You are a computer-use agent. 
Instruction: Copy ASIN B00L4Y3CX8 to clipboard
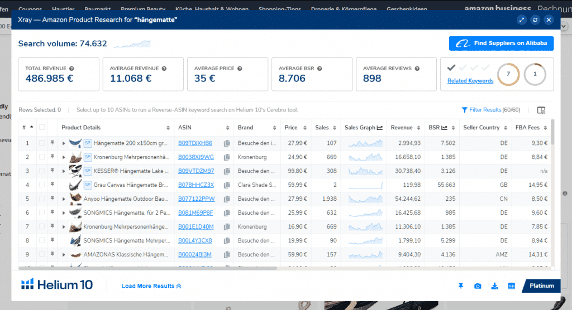pyautogui.click(x=227, y=240)
